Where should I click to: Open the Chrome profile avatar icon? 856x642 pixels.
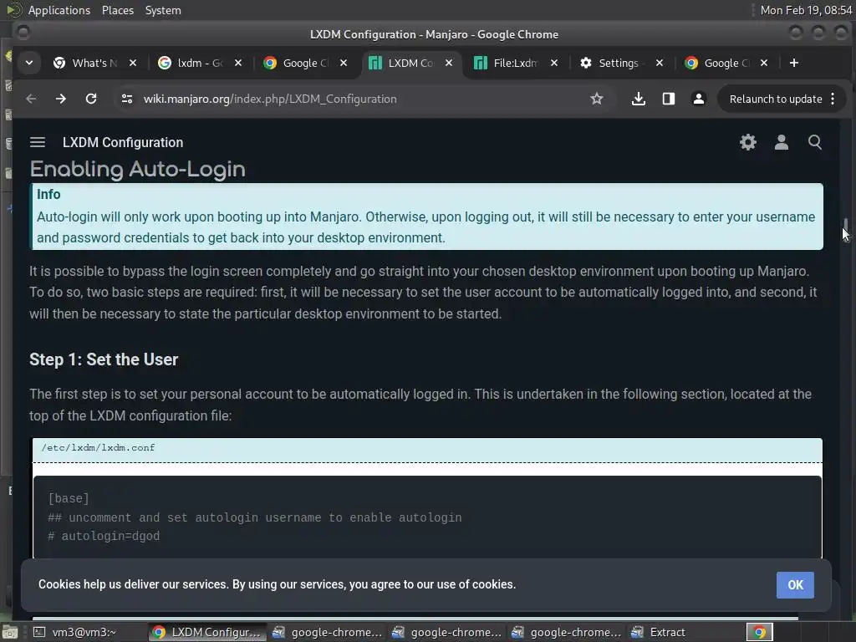click(x=698, y=99)
